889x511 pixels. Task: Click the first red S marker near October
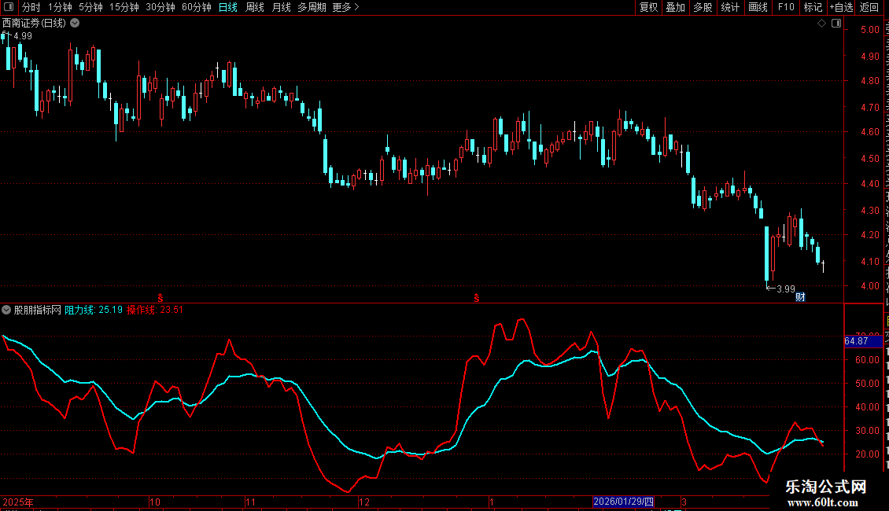point(160,298)
